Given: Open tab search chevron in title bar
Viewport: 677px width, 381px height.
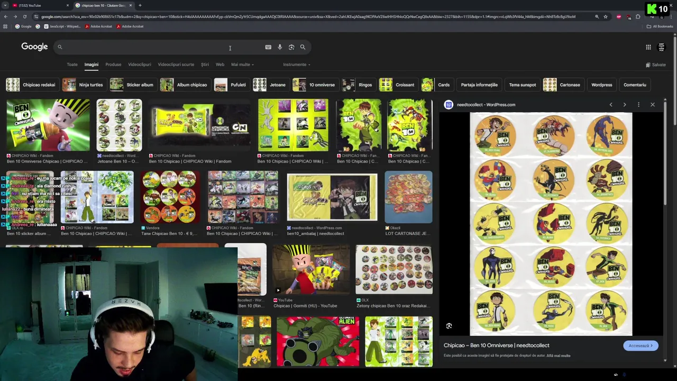Looking at the screenshot, I should click(5, 5).
